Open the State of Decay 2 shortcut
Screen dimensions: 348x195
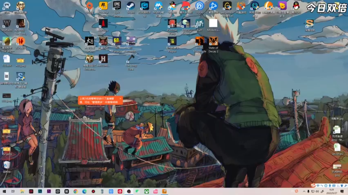213,42
